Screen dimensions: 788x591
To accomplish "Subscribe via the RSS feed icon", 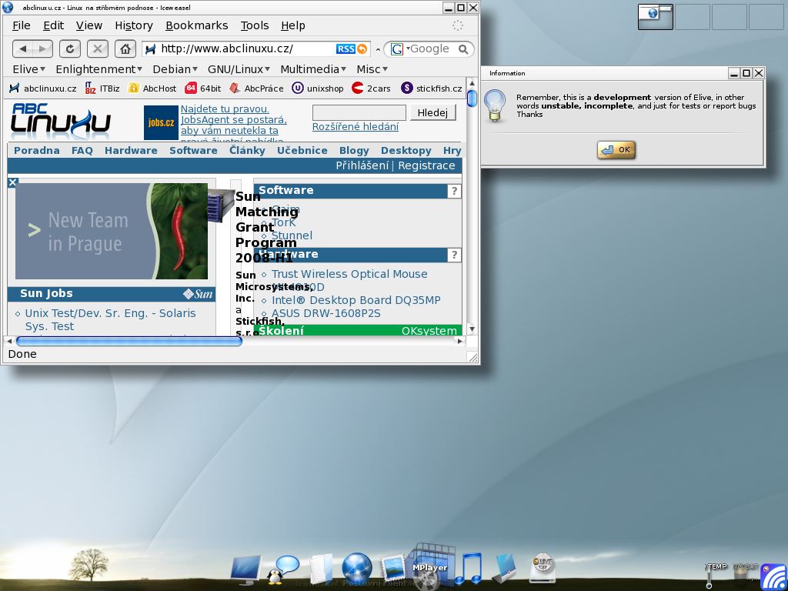I will pyautogui.click(x=352, y=48).
